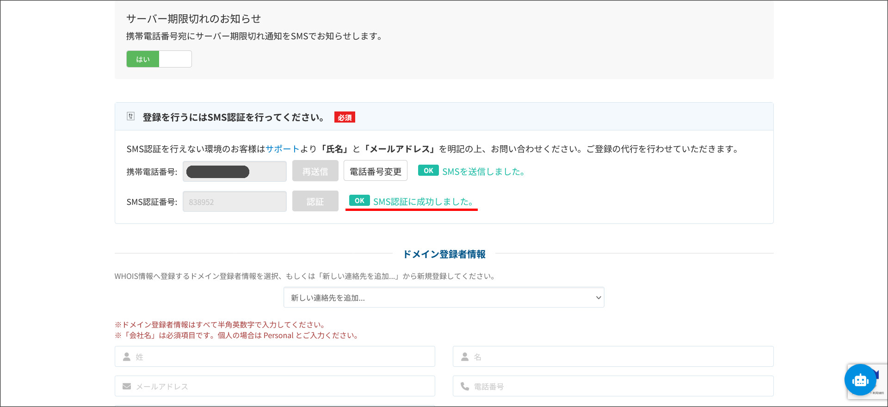Open the chatbot assistant icon
888x407 pixels.
860,380
